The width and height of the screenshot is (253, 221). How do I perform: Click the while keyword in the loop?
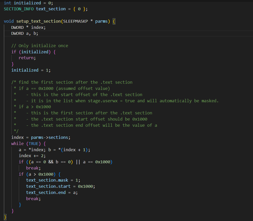pos(17,144)
